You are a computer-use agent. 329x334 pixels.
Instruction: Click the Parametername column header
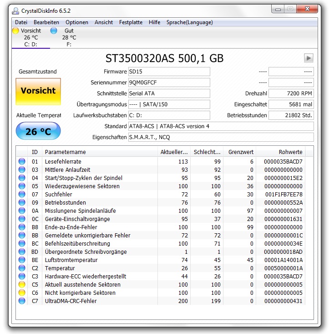(x=100, y=152)
